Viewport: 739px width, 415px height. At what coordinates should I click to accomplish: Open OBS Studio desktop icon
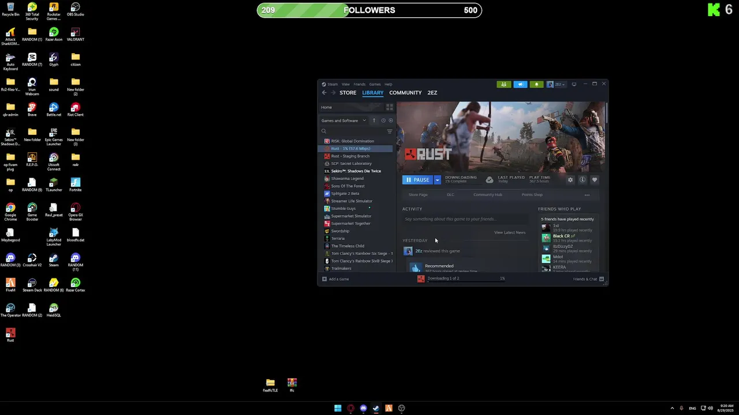tap(75, 10)
